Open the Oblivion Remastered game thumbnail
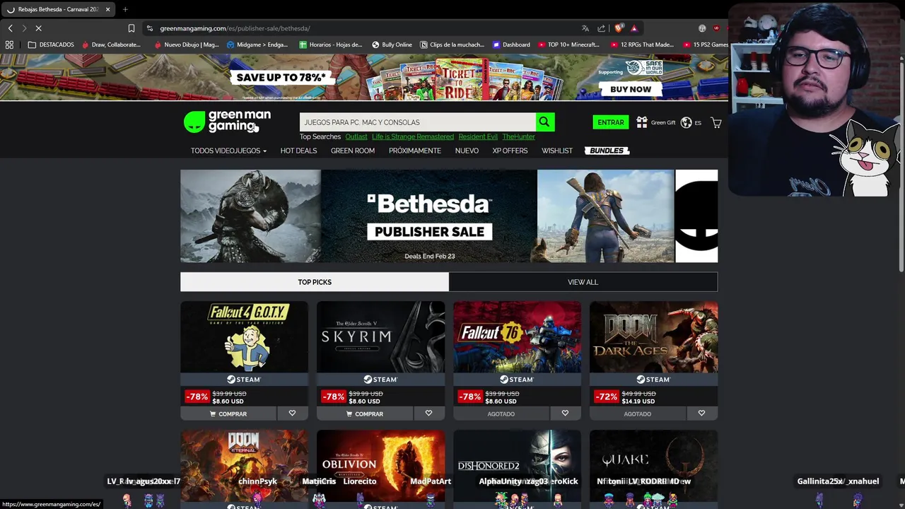Screen dimensions: 905x509 point(380,465)
